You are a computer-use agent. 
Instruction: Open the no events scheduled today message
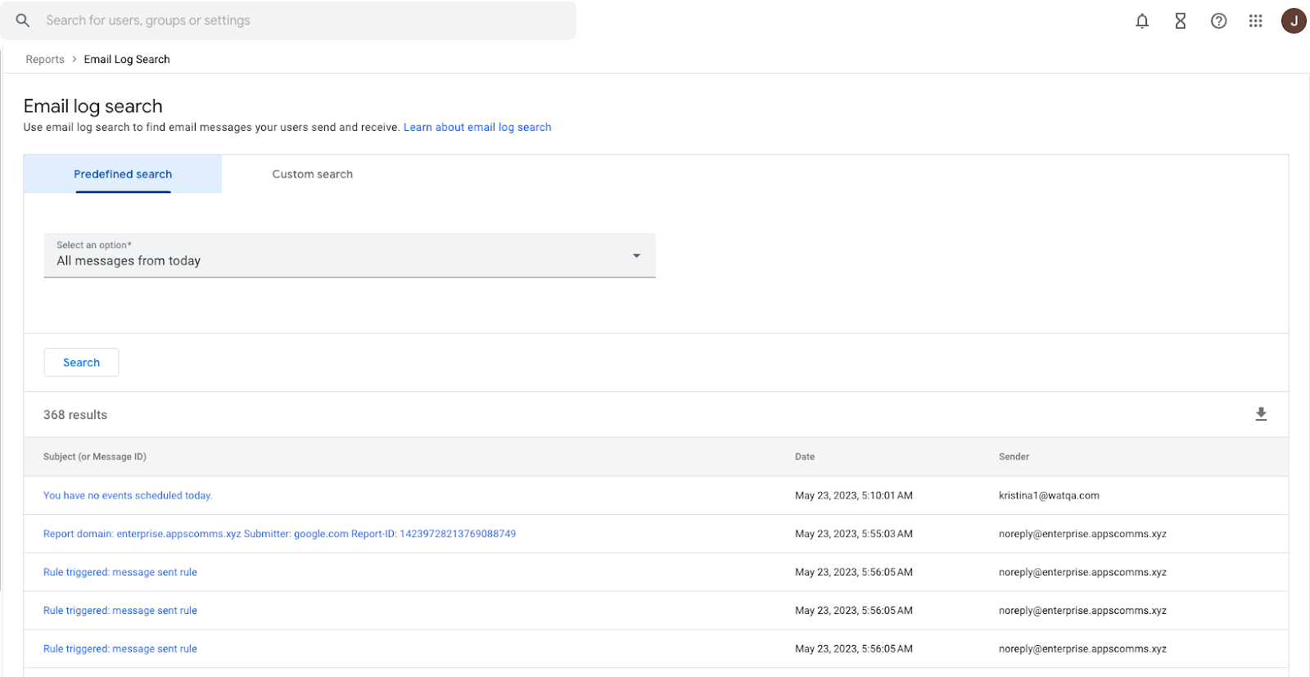click(128, 496)
